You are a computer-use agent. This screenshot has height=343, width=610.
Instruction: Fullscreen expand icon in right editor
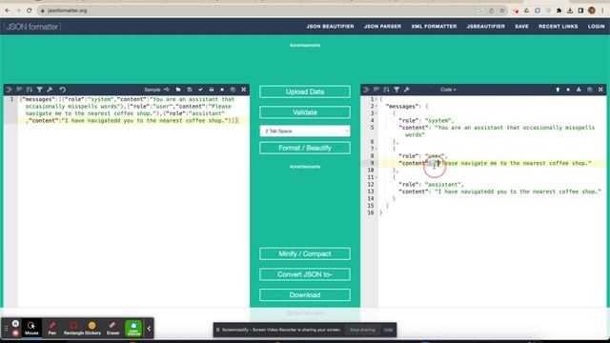pyautogui.click(x=600, y=90)
